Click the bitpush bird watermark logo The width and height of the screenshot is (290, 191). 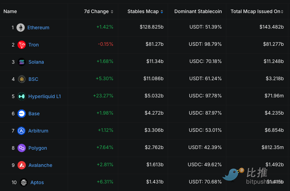tap(233, 174)
